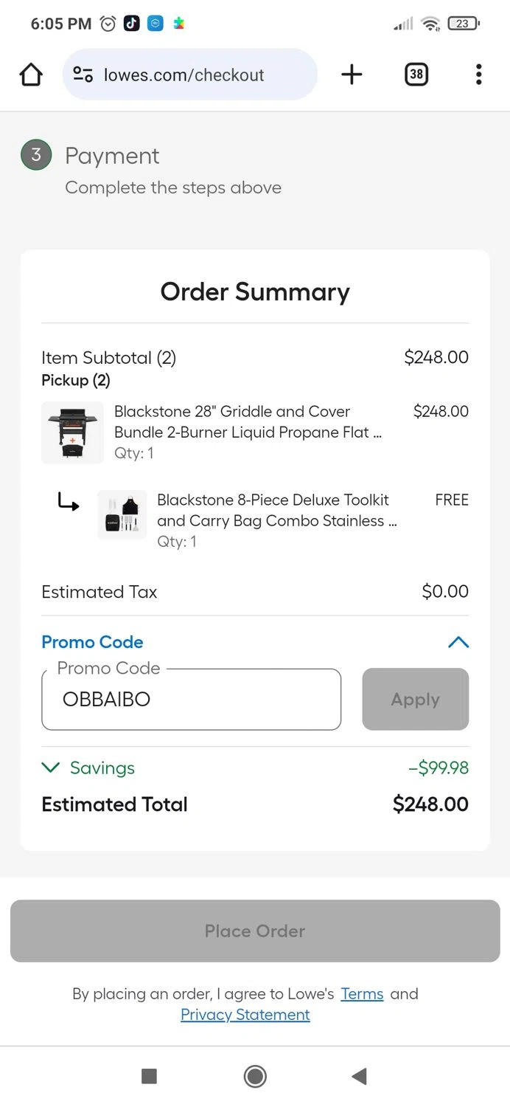
Task: Open the tab switcher showing 38 tabs
Action: tap(416, 74)
